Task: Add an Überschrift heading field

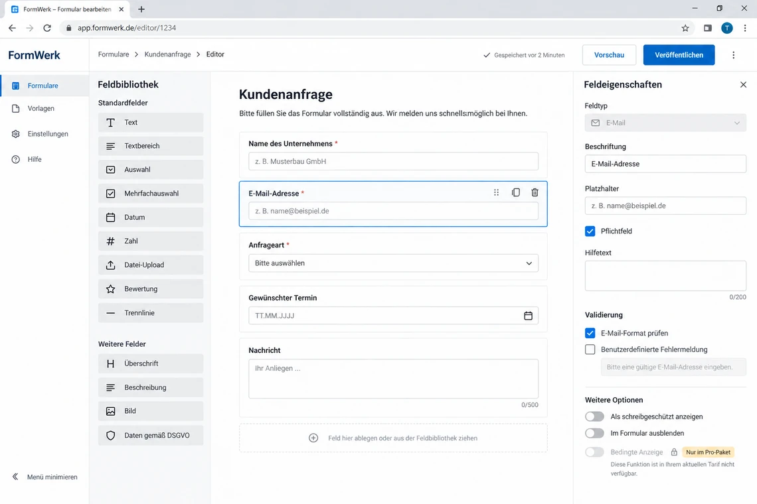Action: [151, 363]
